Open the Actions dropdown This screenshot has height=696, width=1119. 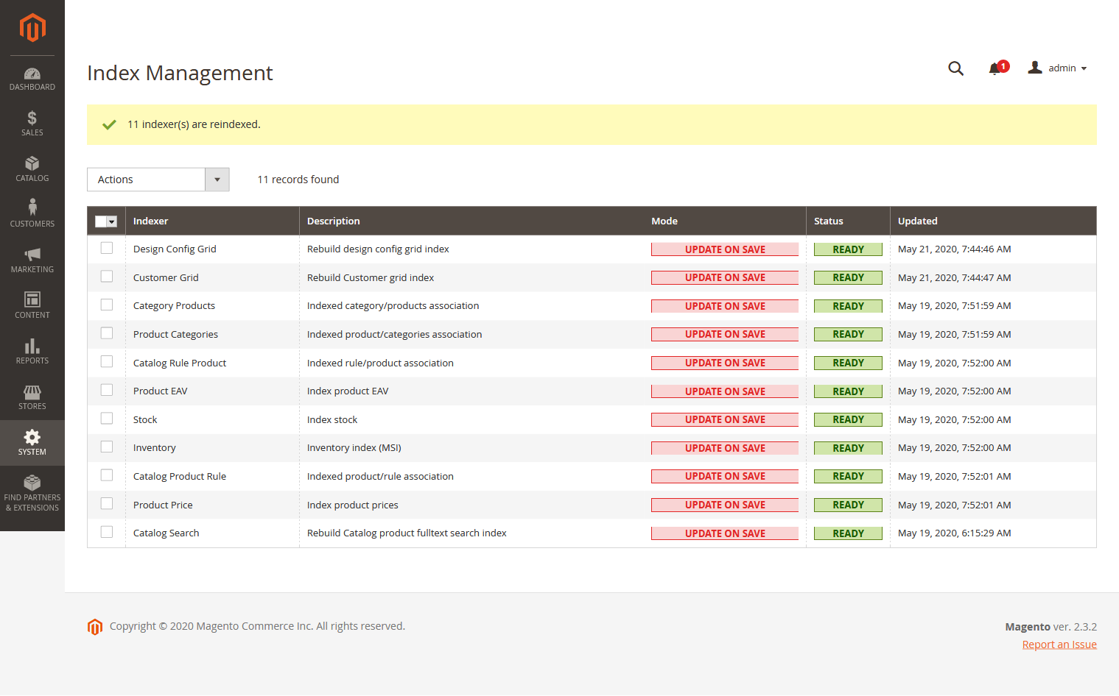point(146,179)
